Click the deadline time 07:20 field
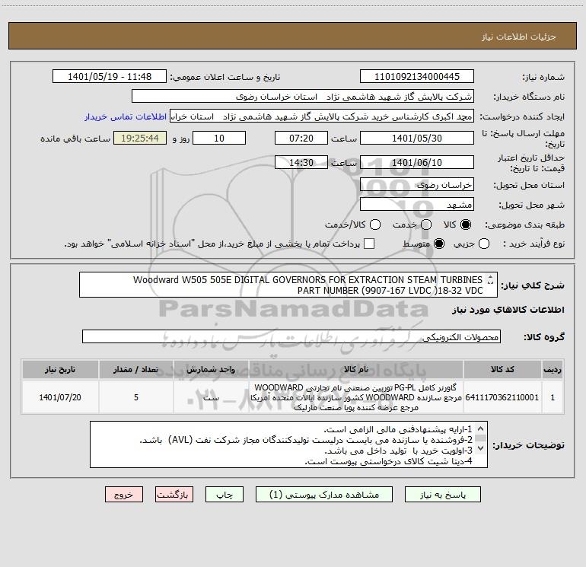 pos(301,138)
